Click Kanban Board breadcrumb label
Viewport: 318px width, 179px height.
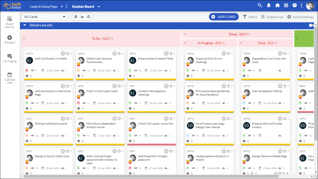coord(83,7)
